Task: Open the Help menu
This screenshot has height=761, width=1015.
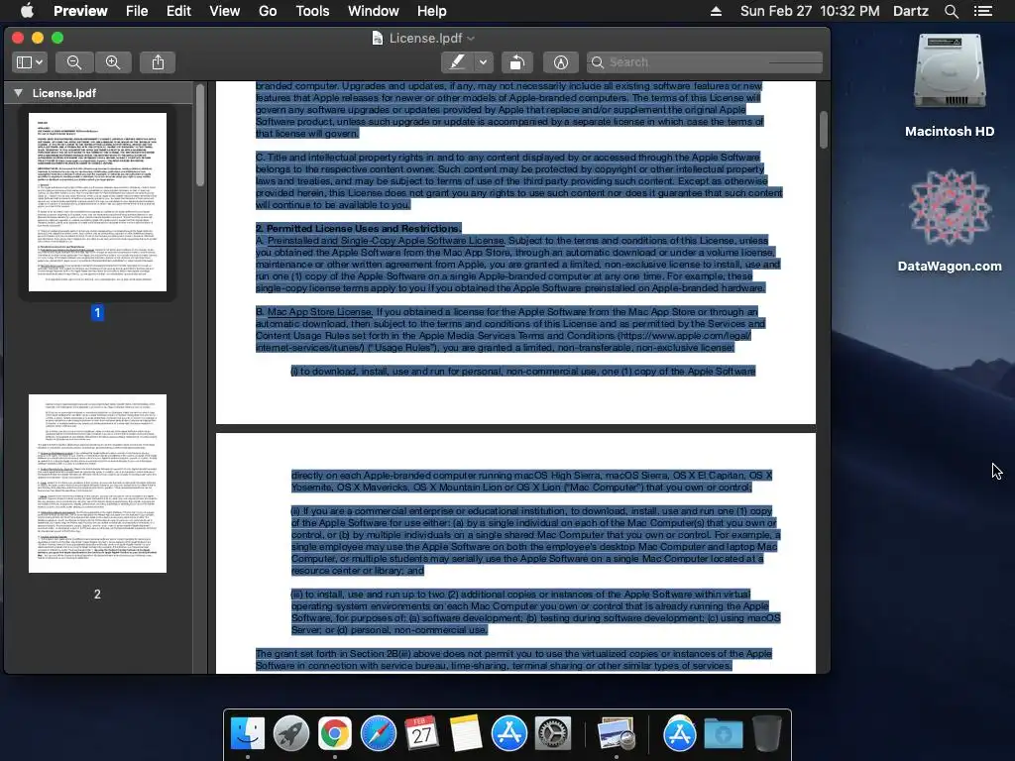Action: (x=432, y=11)
